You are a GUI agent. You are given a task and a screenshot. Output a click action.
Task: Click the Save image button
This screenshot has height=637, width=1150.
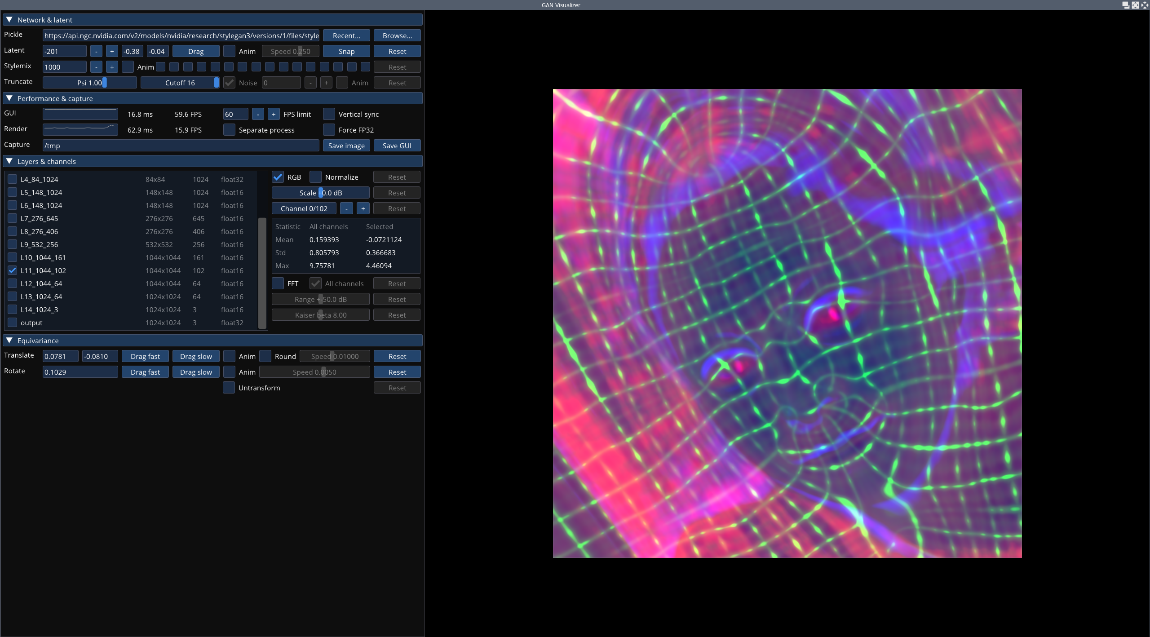coord(346,145)
